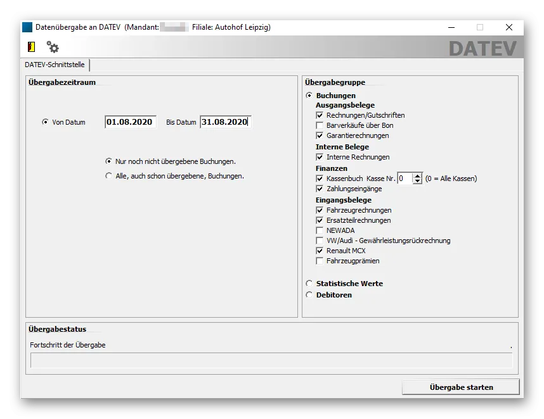Enable the NEWADA checkbox
Screen dimensions: 544x419
click(x=320, y=230)
